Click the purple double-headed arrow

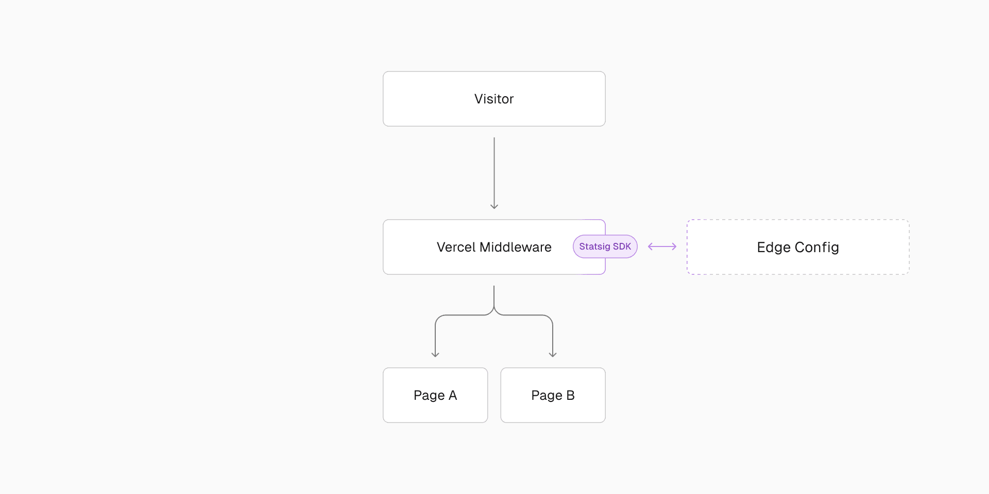click(662, 246)
